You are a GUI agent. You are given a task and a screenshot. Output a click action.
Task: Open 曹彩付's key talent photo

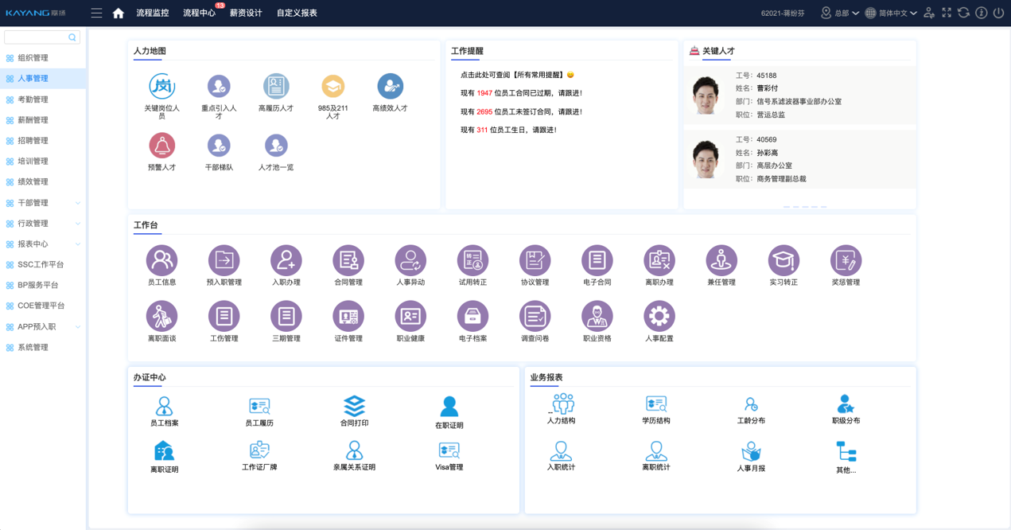(706, 95)
